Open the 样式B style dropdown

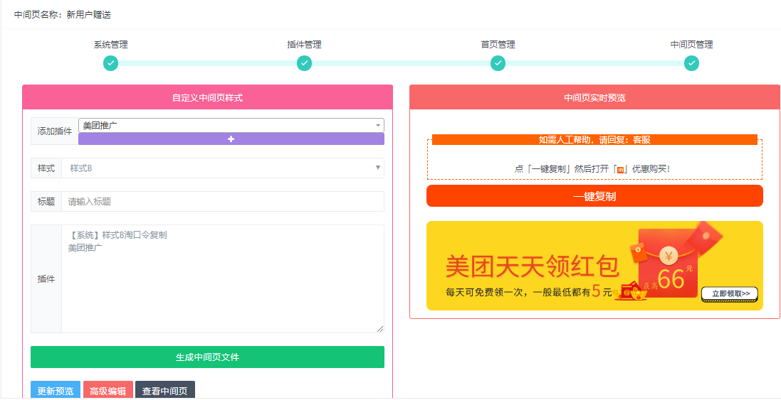coord(223,168)
